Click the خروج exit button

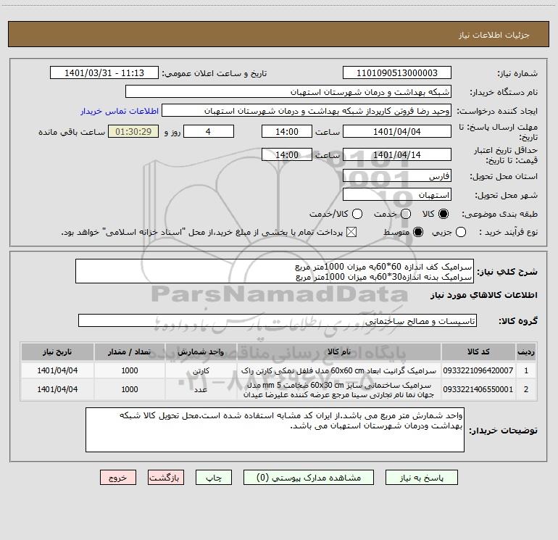tap(118, 478)
